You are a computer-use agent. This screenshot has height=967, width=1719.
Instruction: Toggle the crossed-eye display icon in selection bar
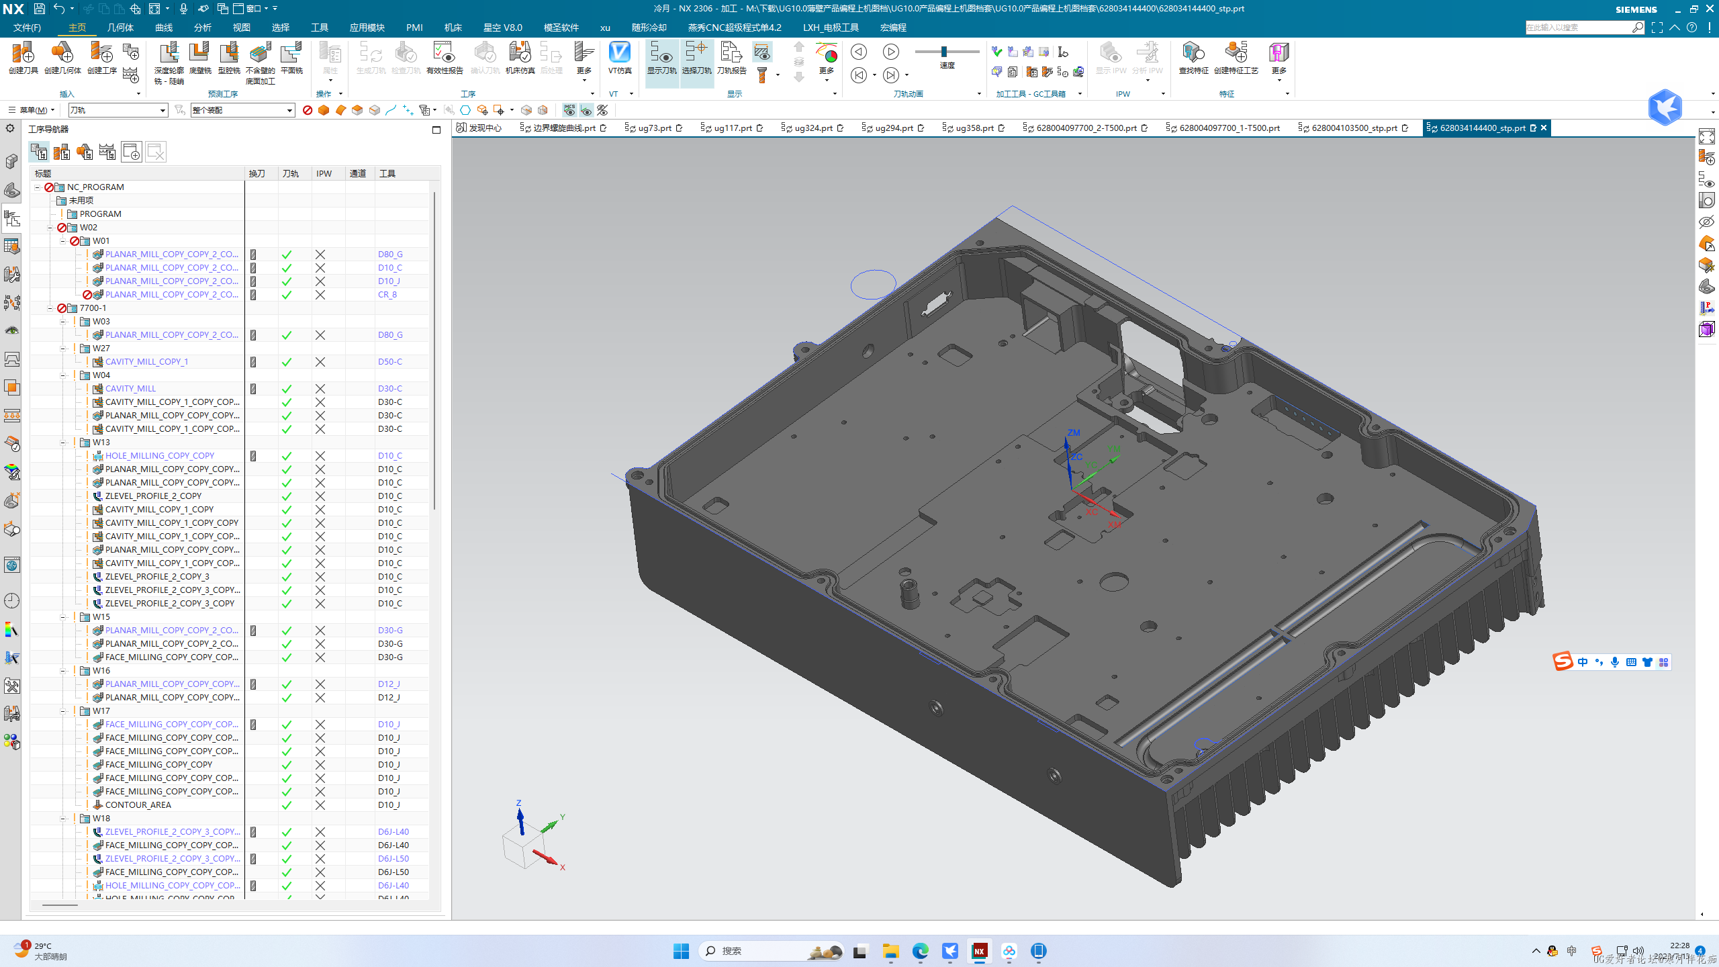(602, 110)
